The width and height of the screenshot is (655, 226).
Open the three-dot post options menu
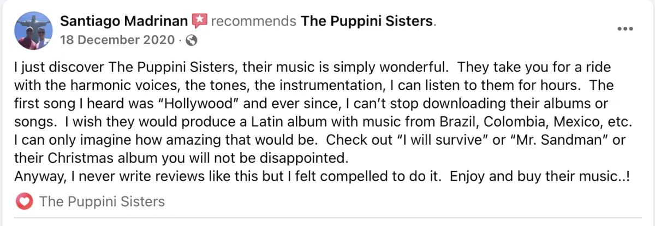[625, 28]
